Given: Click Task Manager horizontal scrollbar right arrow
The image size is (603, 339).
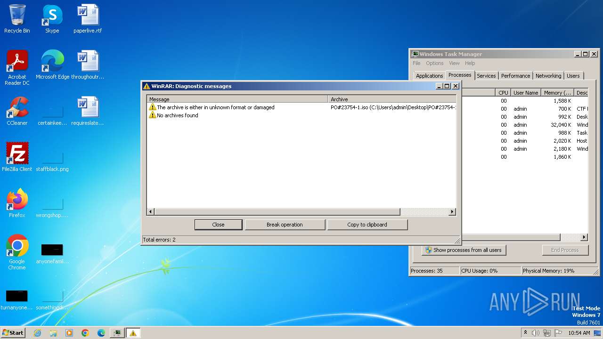Looking at the screenshot, I should [x=584, y=237].
